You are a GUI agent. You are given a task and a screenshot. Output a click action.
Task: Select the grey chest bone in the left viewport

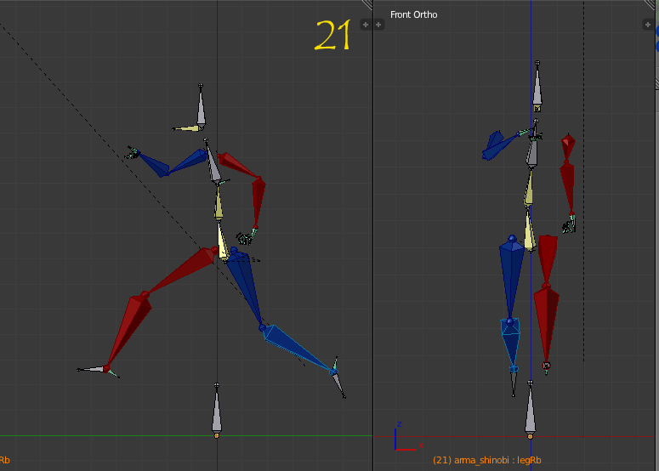[x=213, y=164]
